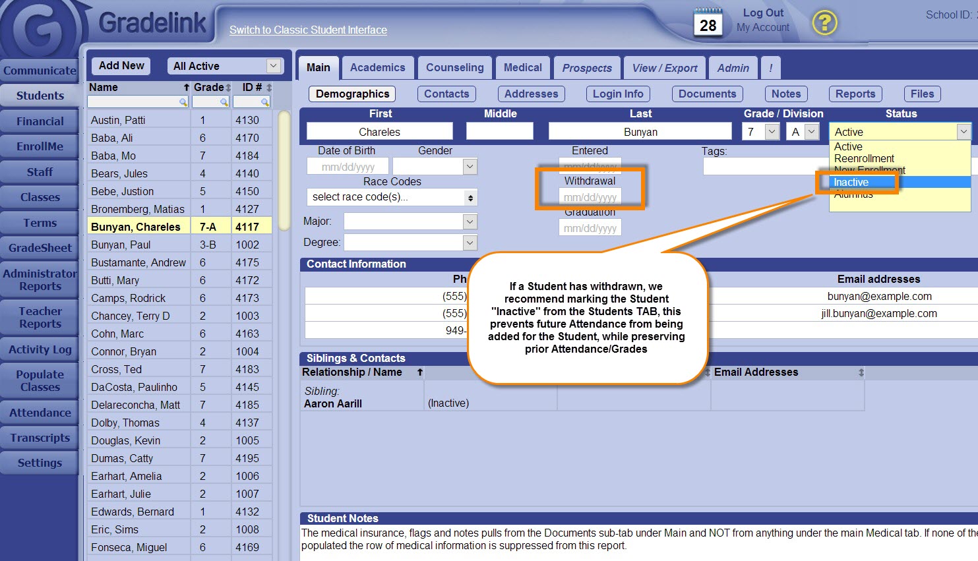Image resolution: width=978 pixels, height=561 pixels.
Task: Click Switch to Classic Student Interface link
Action: (x=308, y=30)
